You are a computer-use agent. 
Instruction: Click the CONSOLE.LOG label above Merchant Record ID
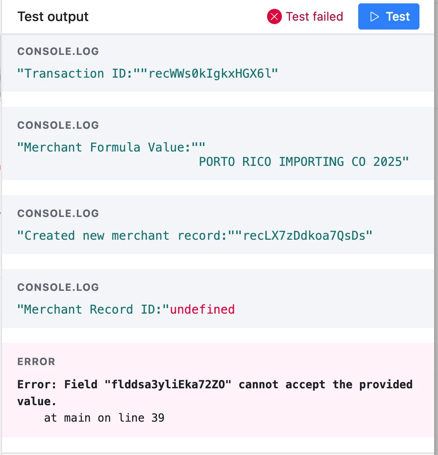tap(58, 287)
